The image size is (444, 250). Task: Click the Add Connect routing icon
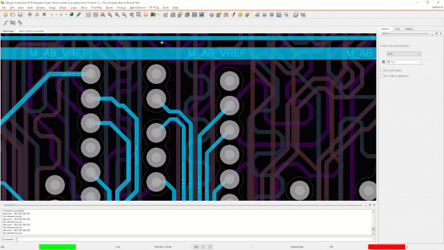click(x=6, y=22)
